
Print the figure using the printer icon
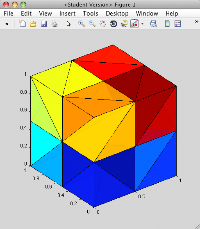tap(55, 24)
